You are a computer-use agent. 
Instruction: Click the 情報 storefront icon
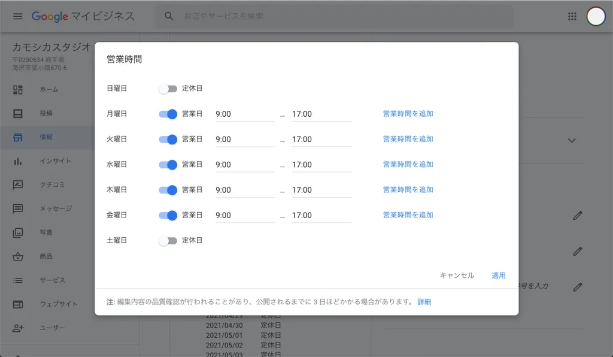tap(18, 137)
